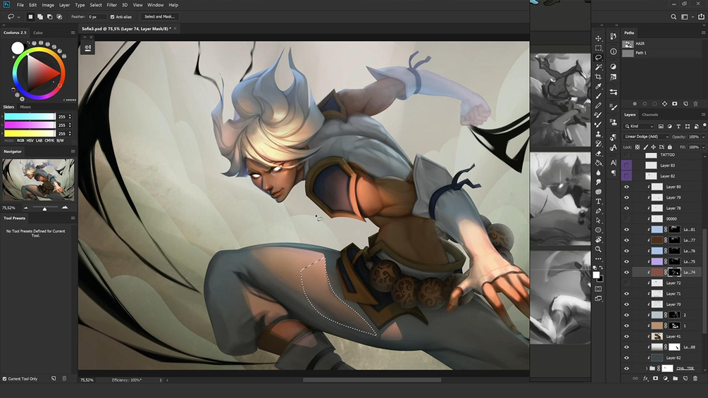This screenshot has width=708, height=398.
Task: Toggle the Anti-alias checkbox
Action: pos(113,17)
